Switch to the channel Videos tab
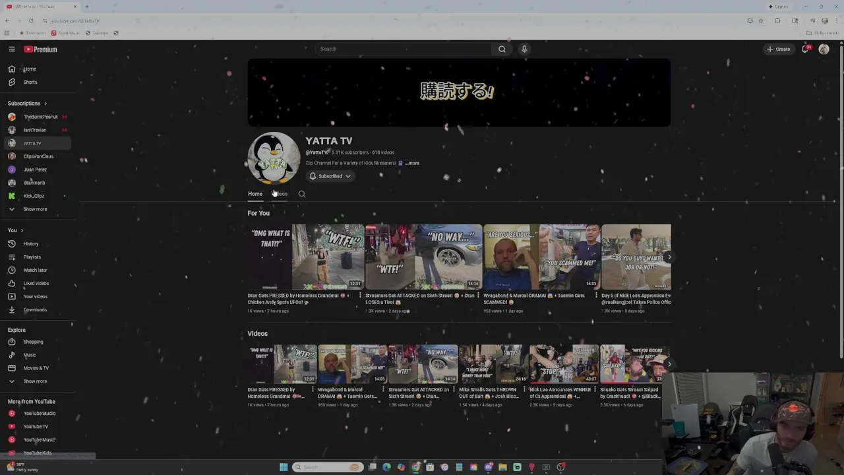The width and height of the screenshot is (844, 475). click(x=280, y=194)
